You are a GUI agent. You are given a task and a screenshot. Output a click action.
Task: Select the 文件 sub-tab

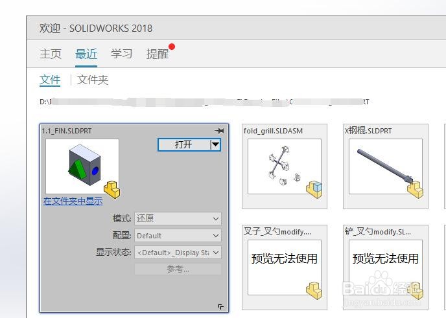(x=50, y=80)
